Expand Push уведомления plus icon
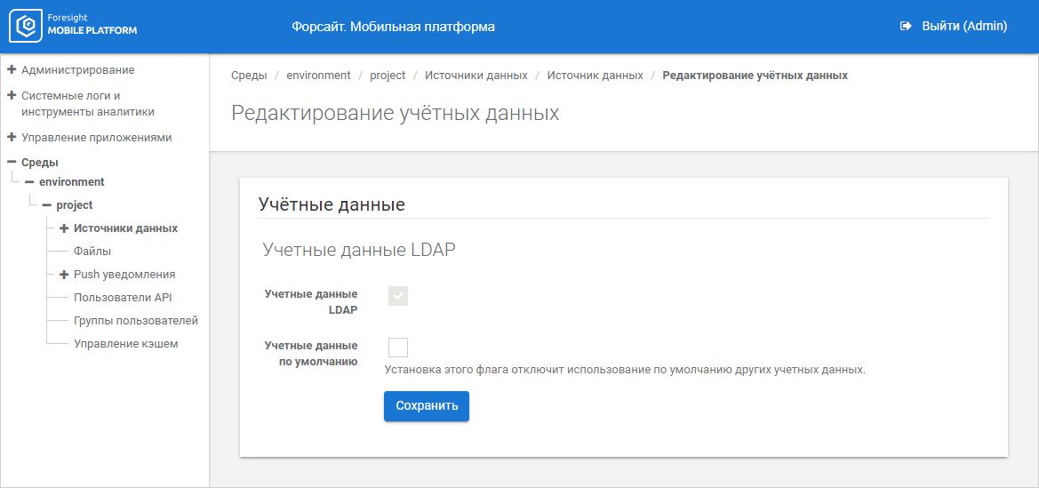 (64, 275)
